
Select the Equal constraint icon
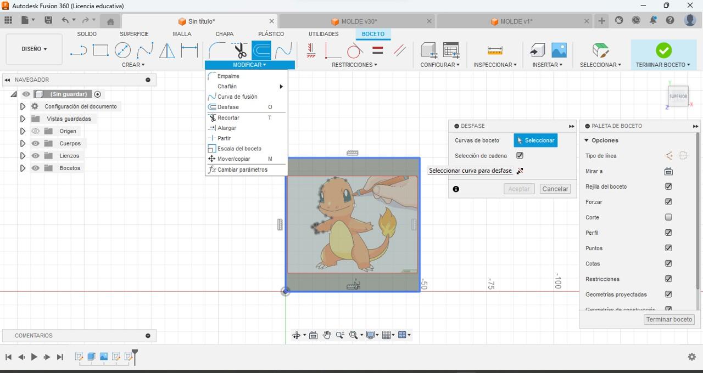378,50
